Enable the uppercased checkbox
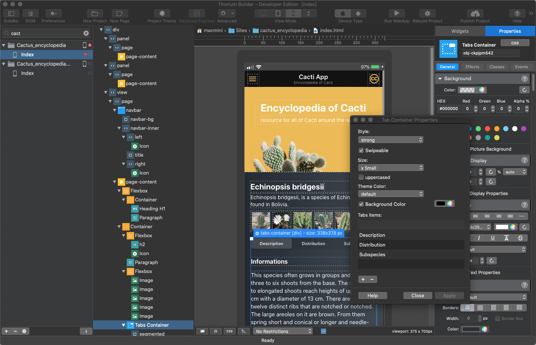536x345 pixels. pos(361,177)
